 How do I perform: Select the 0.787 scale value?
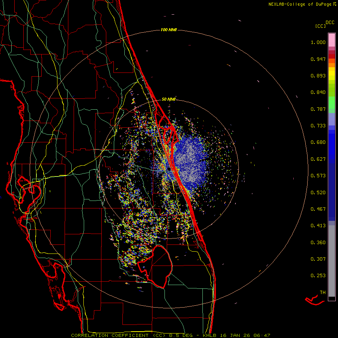[318, 109]
